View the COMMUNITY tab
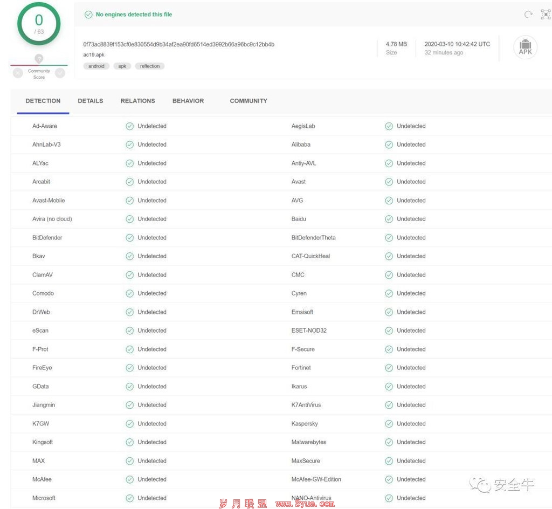The width and height of the screenshot is (552, 509). click(x=249, y=101)
